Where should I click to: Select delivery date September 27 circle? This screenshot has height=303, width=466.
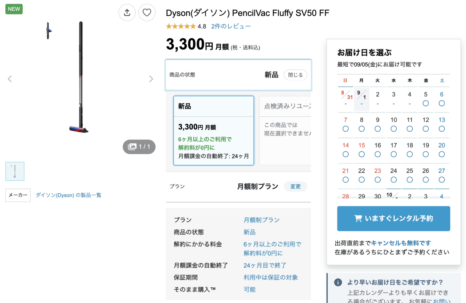point(442,180)
